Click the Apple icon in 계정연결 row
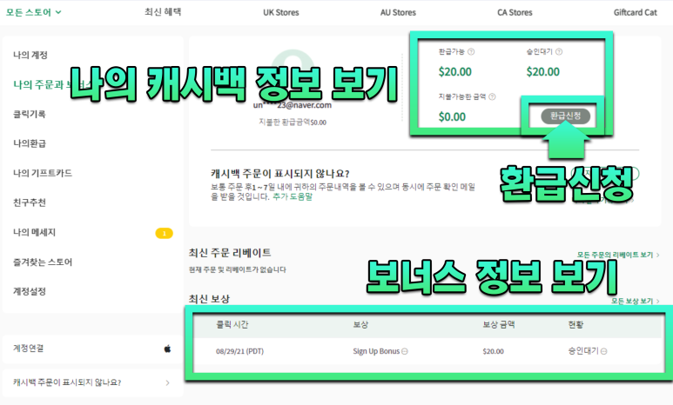The image size is (673, 405). click(x=168, y=349)
